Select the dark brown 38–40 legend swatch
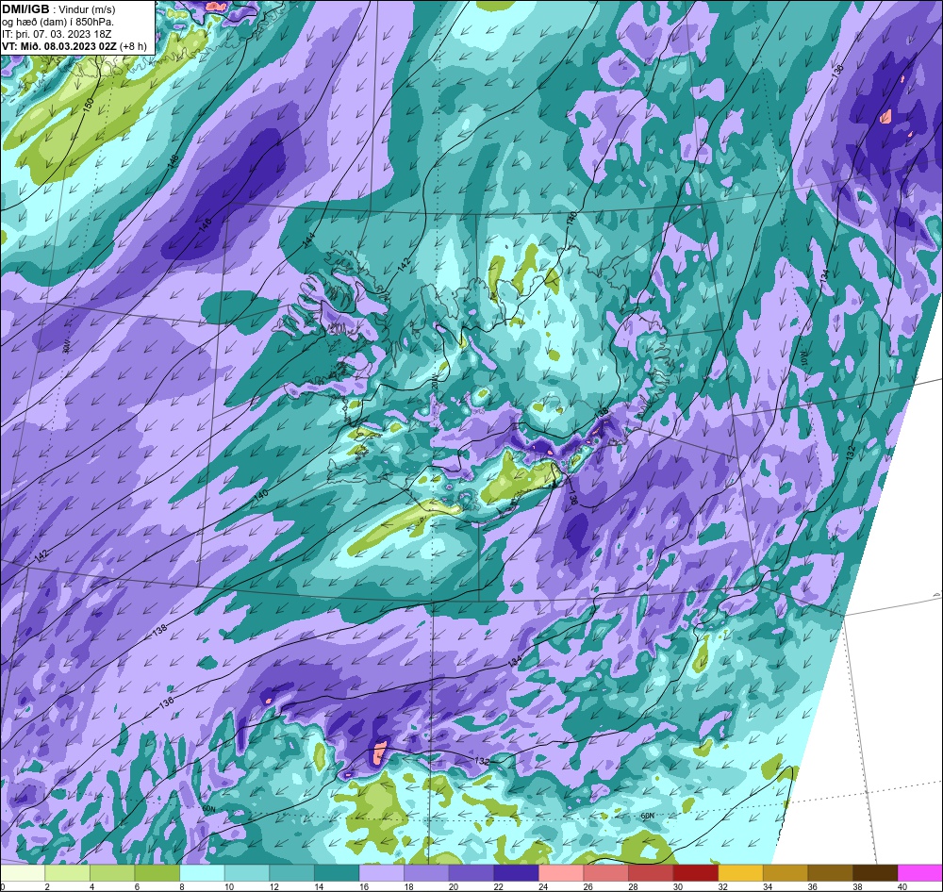 (875, 872)
